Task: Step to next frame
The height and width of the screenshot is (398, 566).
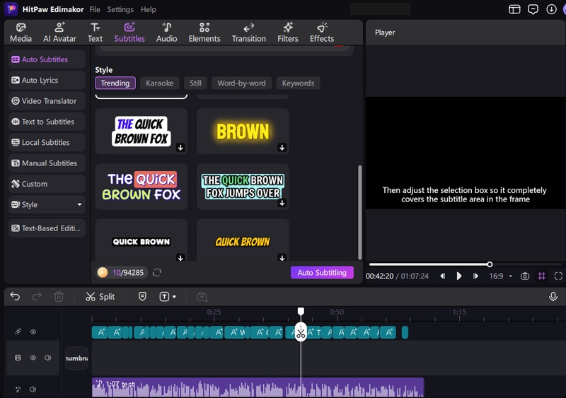Action: (475, 276)
